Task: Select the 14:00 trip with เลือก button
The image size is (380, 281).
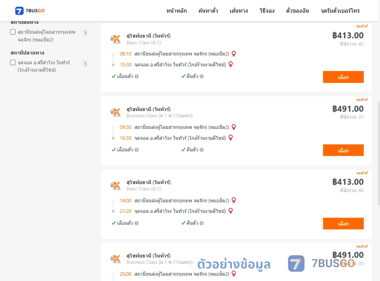Action: click(x=343, y=224)
